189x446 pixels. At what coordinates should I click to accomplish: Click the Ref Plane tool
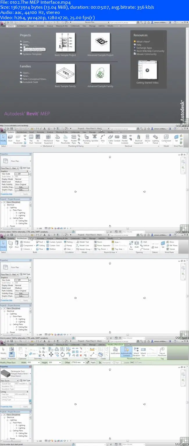point(172,245)
